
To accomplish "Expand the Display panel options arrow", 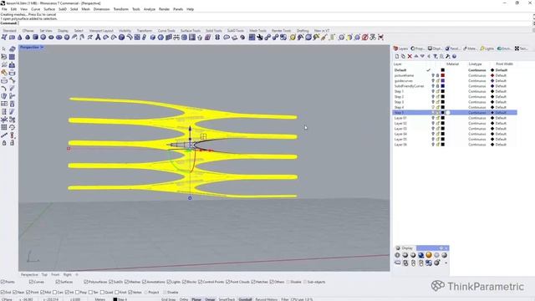I will pyautogui.click(x=446, y=263).
